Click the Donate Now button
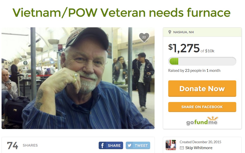 click(x=202, y=89)
